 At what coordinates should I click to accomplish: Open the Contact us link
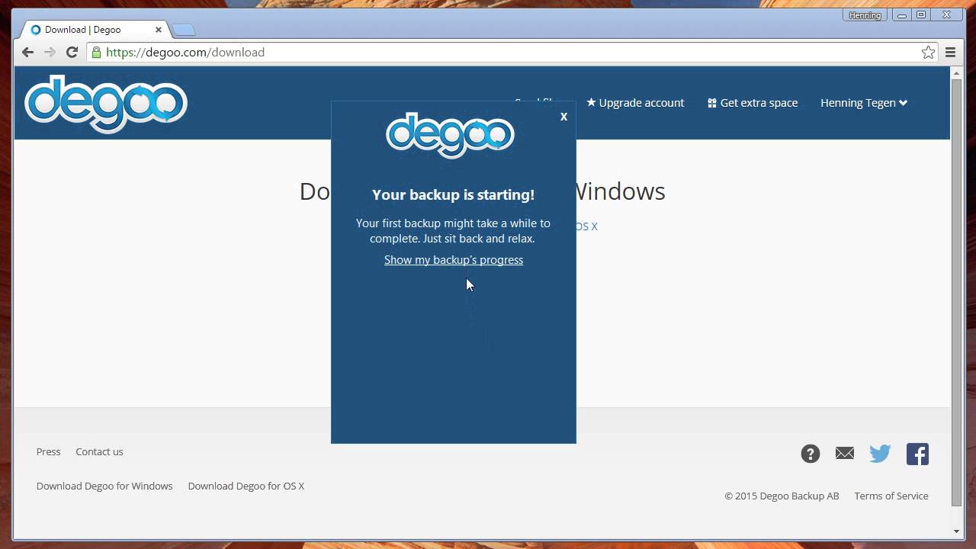[99, 451]
